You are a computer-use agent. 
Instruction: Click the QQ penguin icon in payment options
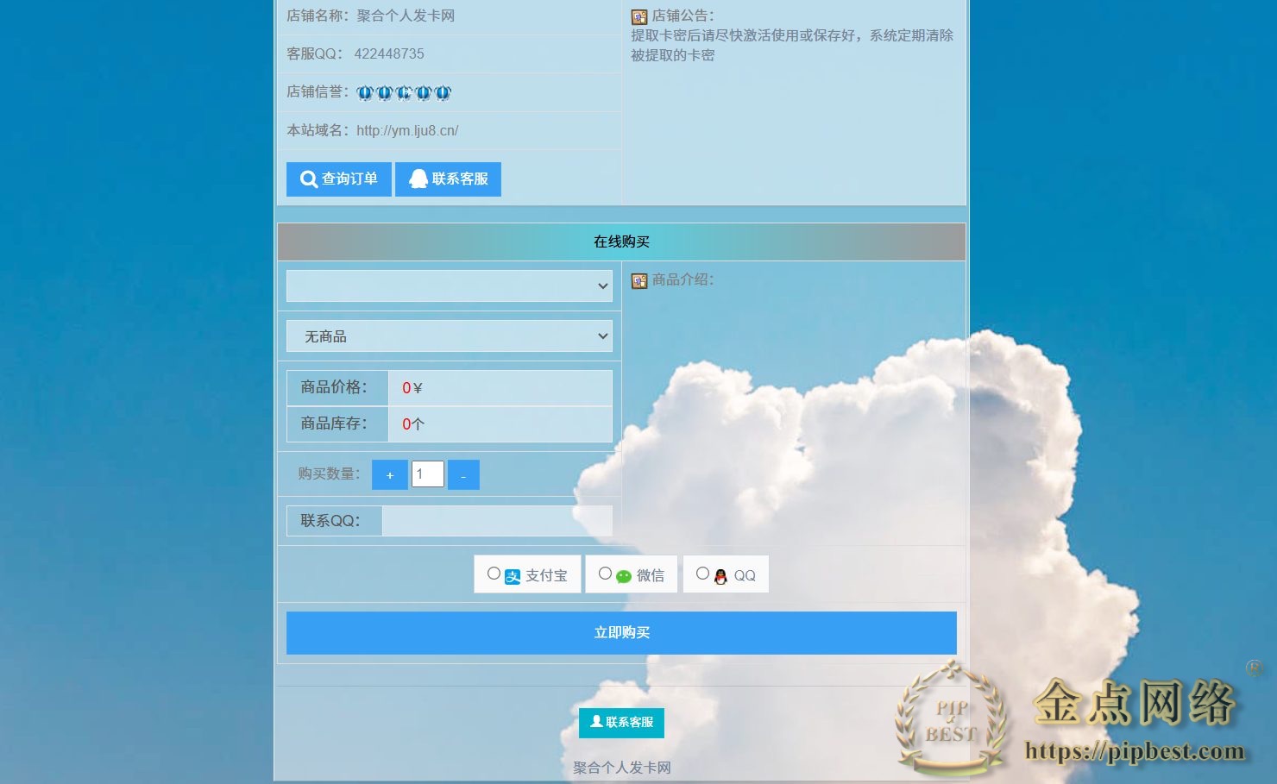[721, 574]
